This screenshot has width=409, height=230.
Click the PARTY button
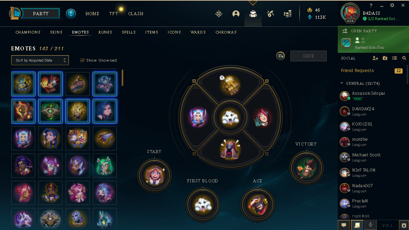40,14
